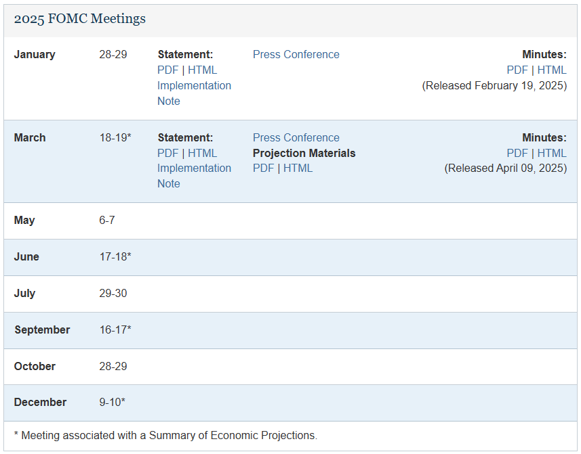Open January statement HTML link
Screen dimensions: 581x454
(202, 70)
